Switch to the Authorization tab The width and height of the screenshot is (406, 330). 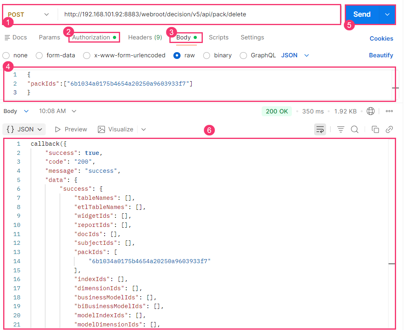(94, 37)
